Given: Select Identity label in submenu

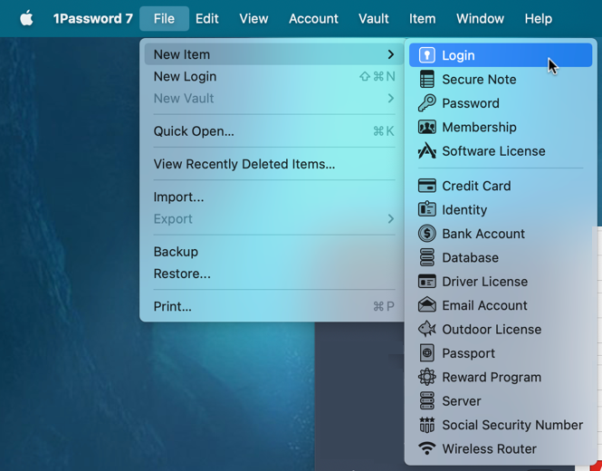Looking at the screenshot, I should point(464,210).
